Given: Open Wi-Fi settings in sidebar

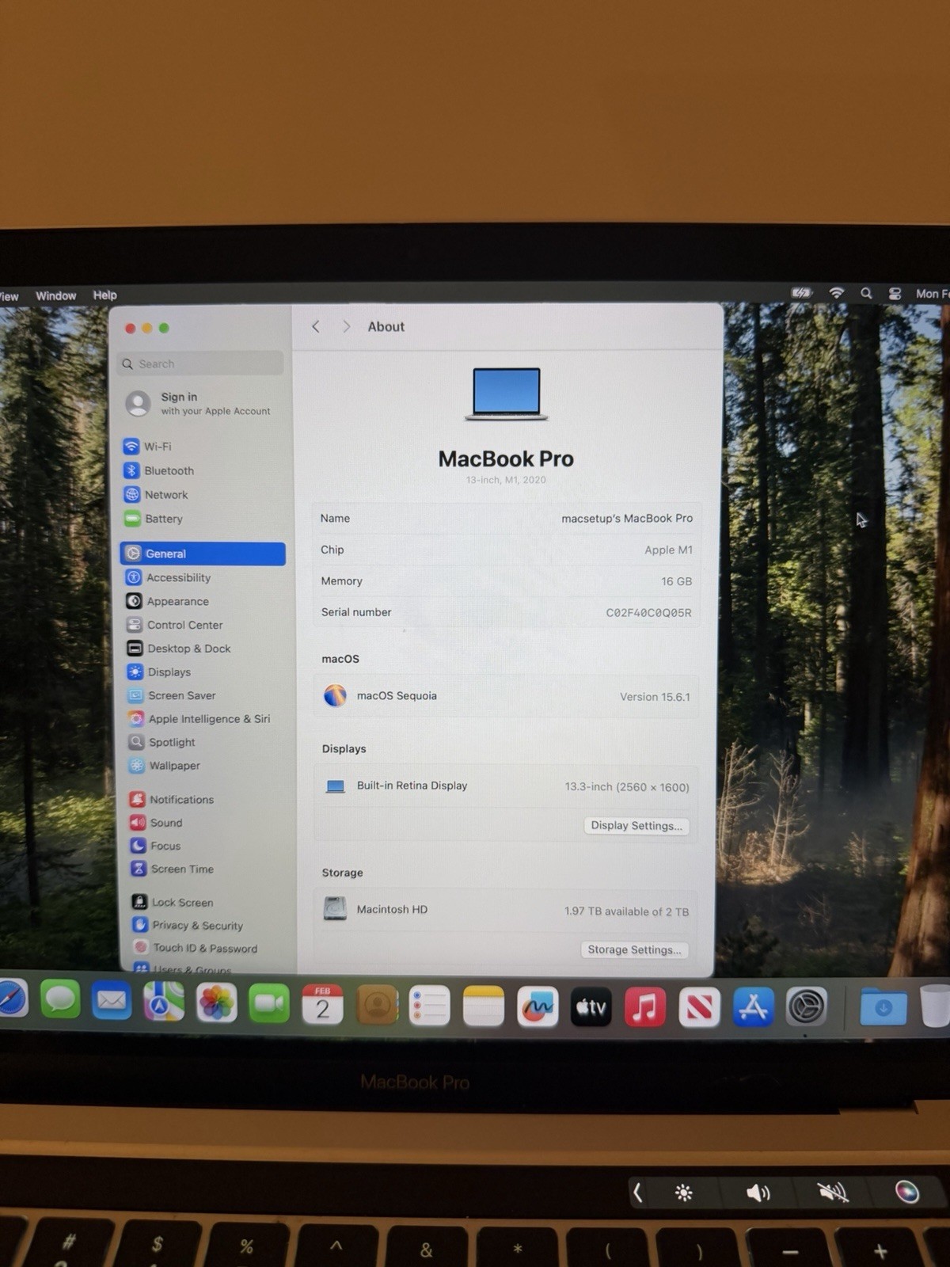Looking at the screenshot, I should (148, 447).
